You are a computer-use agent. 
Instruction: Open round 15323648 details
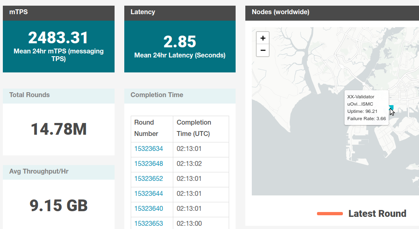coord(149,164)
